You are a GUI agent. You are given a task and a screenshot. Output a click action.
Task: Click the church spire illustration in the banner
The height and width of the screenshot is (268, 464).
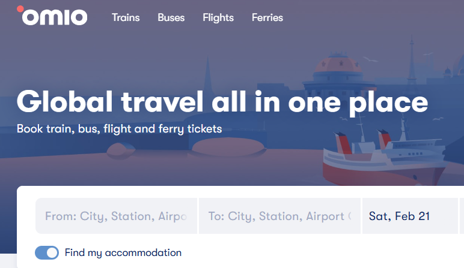pos(207,72)
